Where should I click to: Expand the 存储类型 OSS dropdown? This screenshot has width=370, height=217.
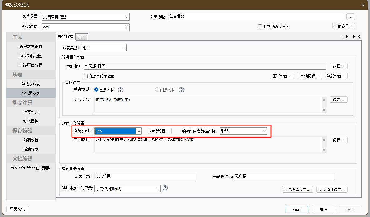coord(139,131)
